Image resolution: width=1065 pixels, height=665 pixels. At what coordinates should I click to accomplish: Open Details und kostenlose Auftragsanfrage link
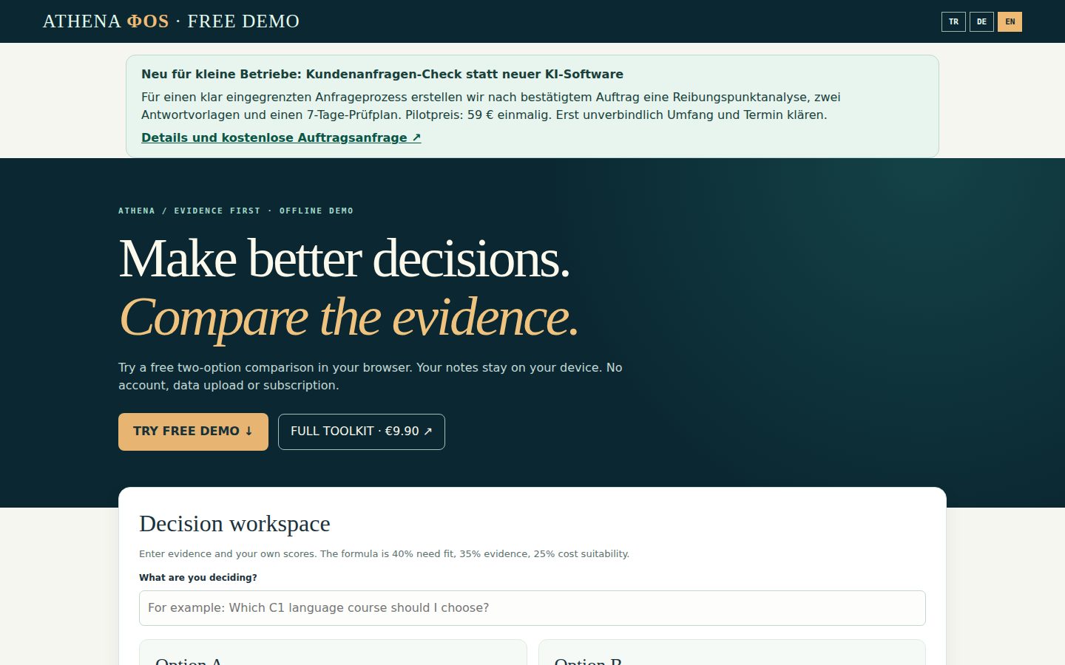click(281, 137)
